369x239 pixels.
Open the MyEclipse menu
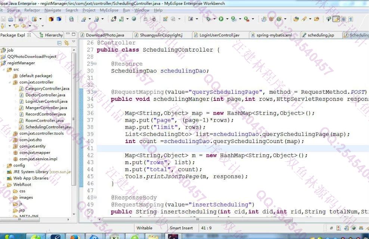[x=109, y=10]
